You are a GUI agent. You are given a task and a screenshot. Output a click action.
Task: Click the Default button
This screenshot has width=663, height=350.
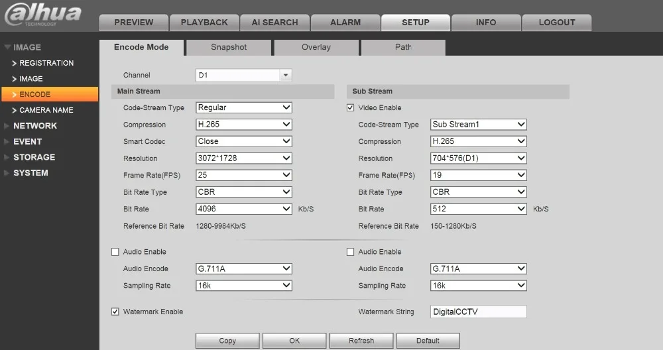(x=428, y=341)
